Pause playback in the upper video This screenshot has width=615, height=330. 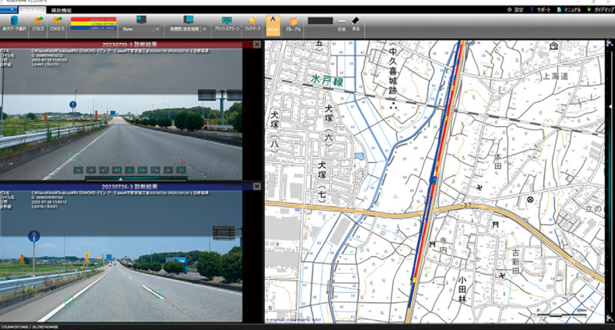click(x=128, y=168)
